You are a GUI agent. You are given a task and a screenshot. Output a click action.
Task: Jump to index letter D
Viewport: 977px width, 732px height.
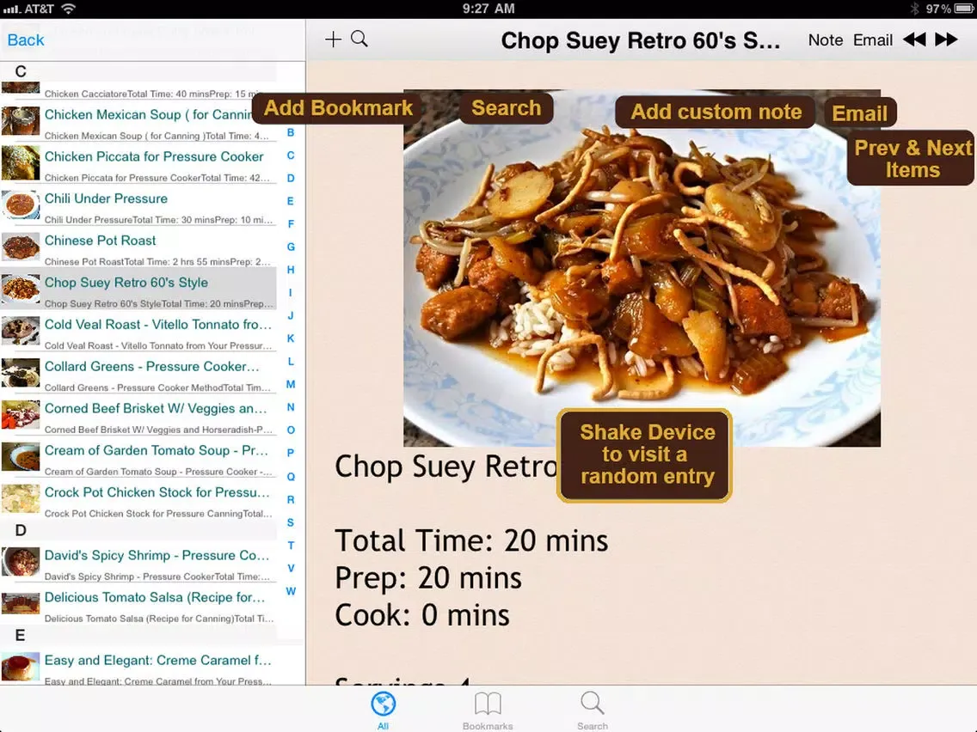click(291, 178)
